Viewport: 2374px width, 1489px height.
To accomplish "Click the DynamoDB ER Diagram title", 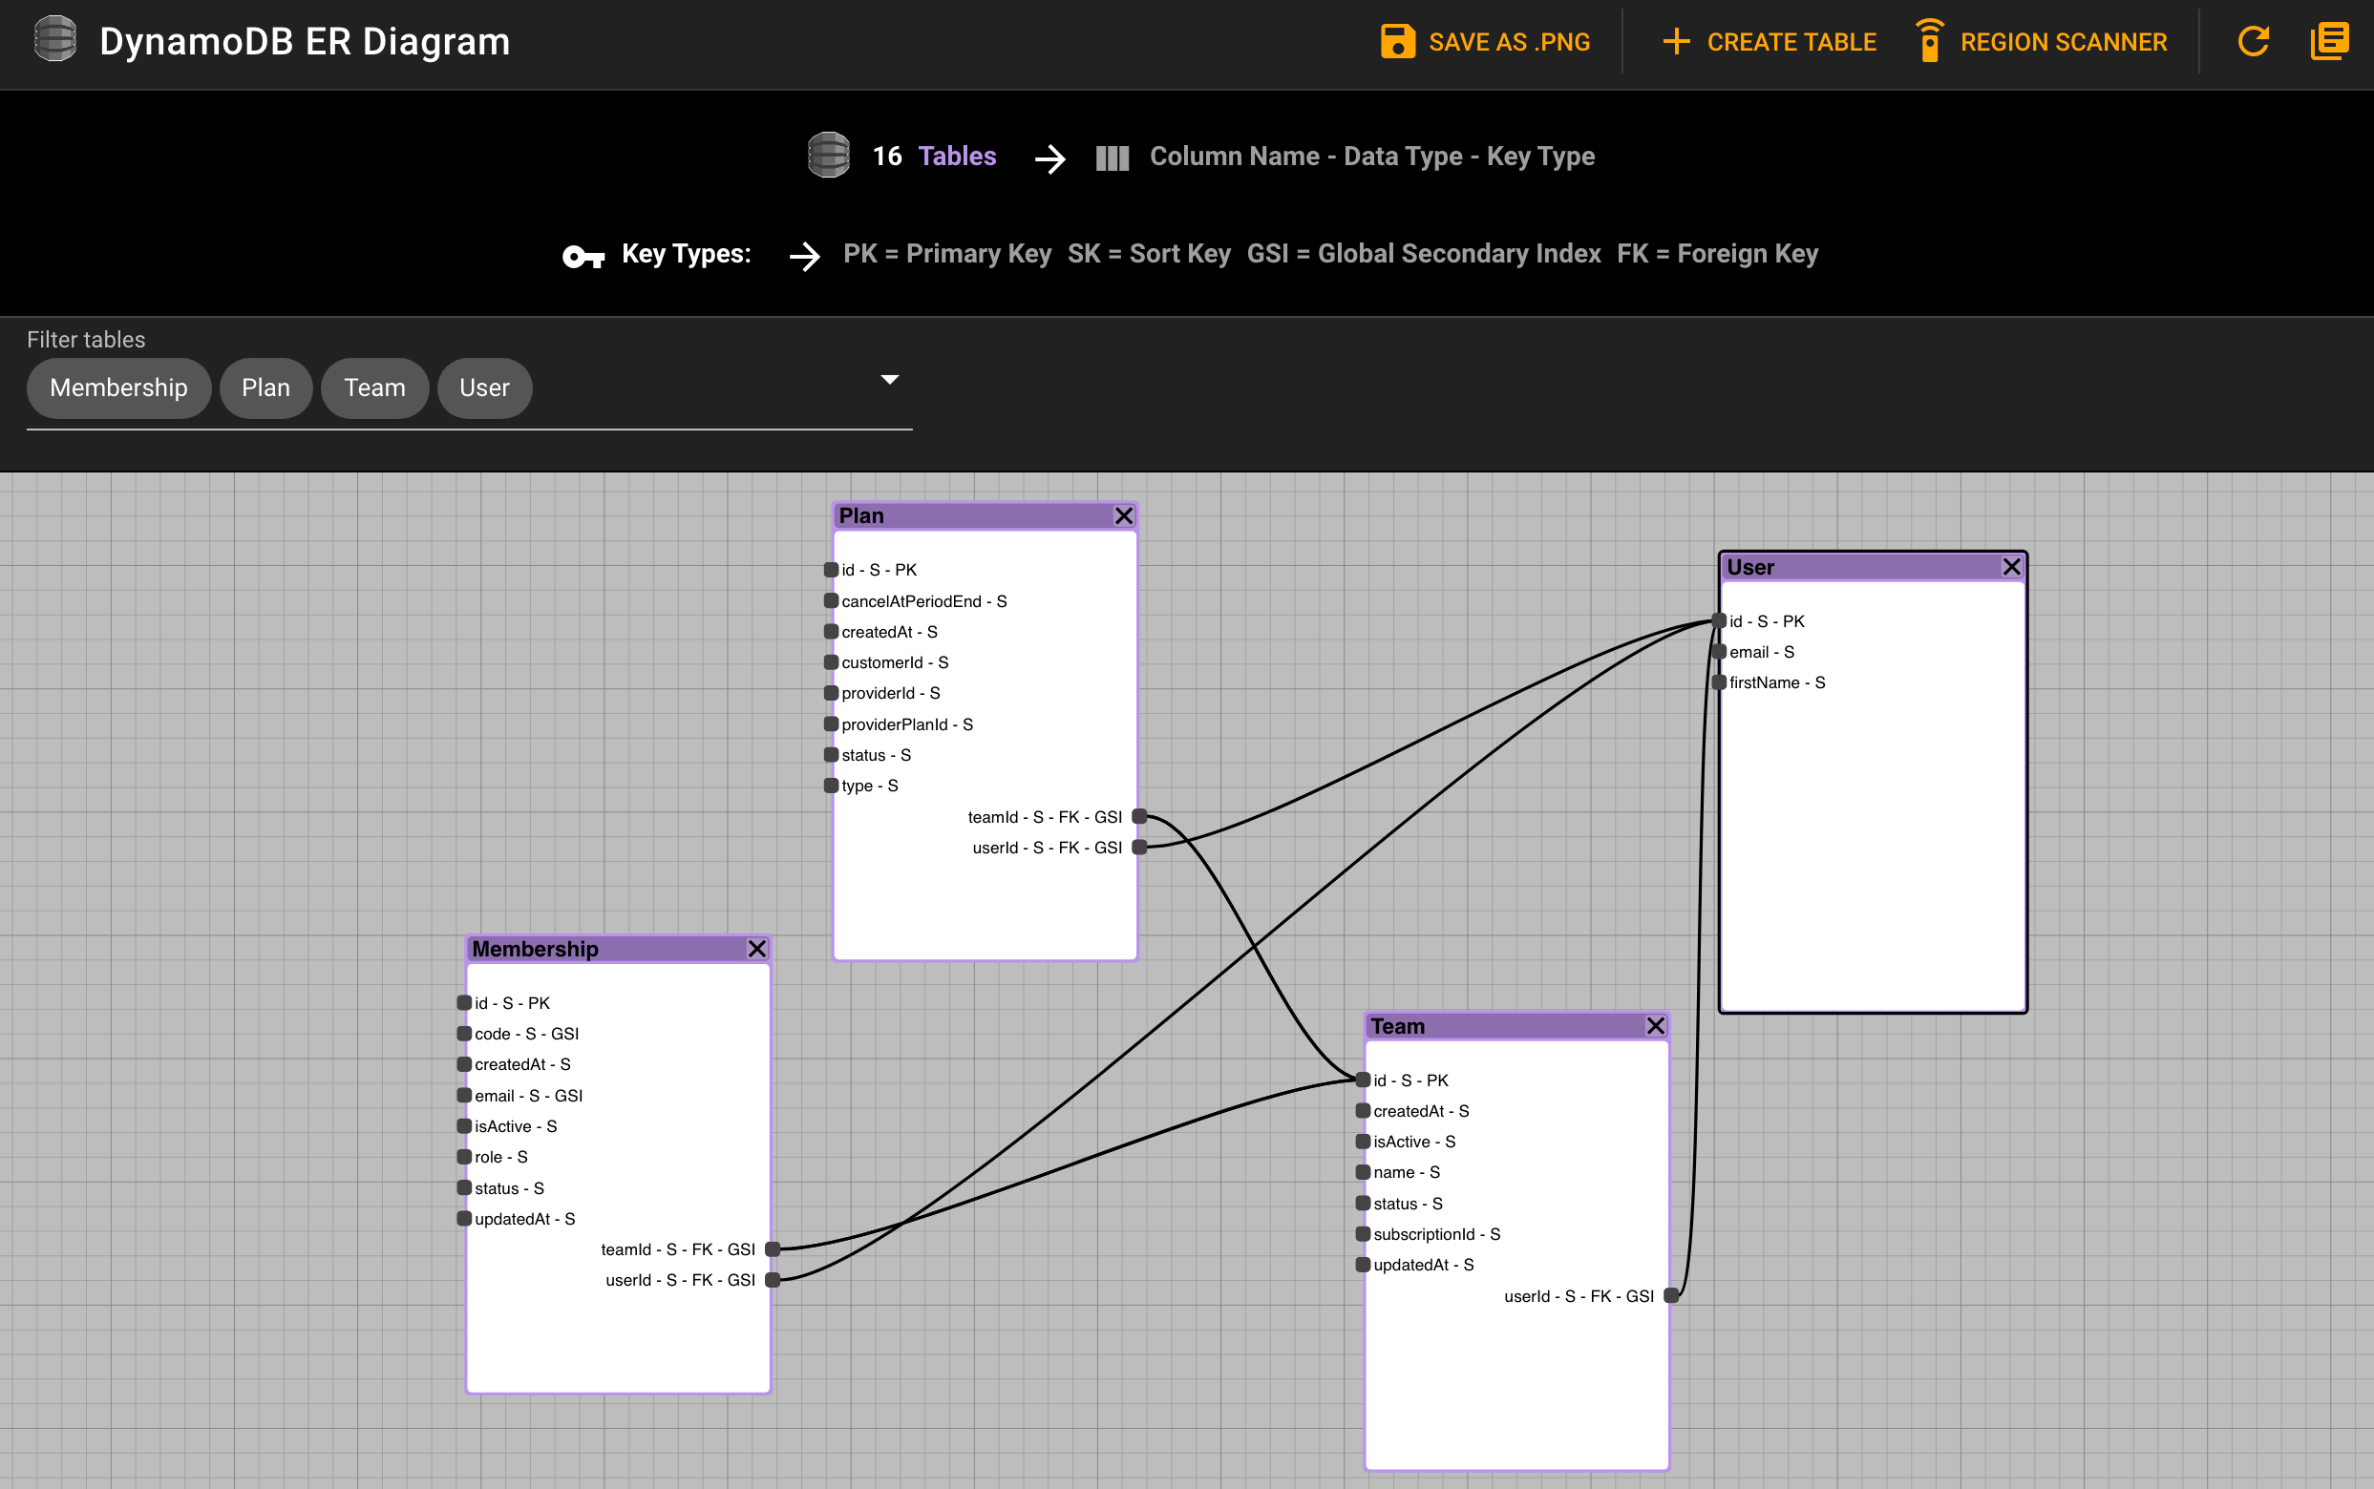I will click(x=305, y=41).
